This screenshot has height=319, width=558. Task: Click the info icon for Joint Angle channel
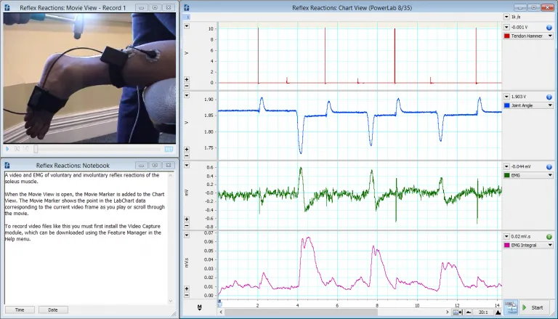coord(549,96)
